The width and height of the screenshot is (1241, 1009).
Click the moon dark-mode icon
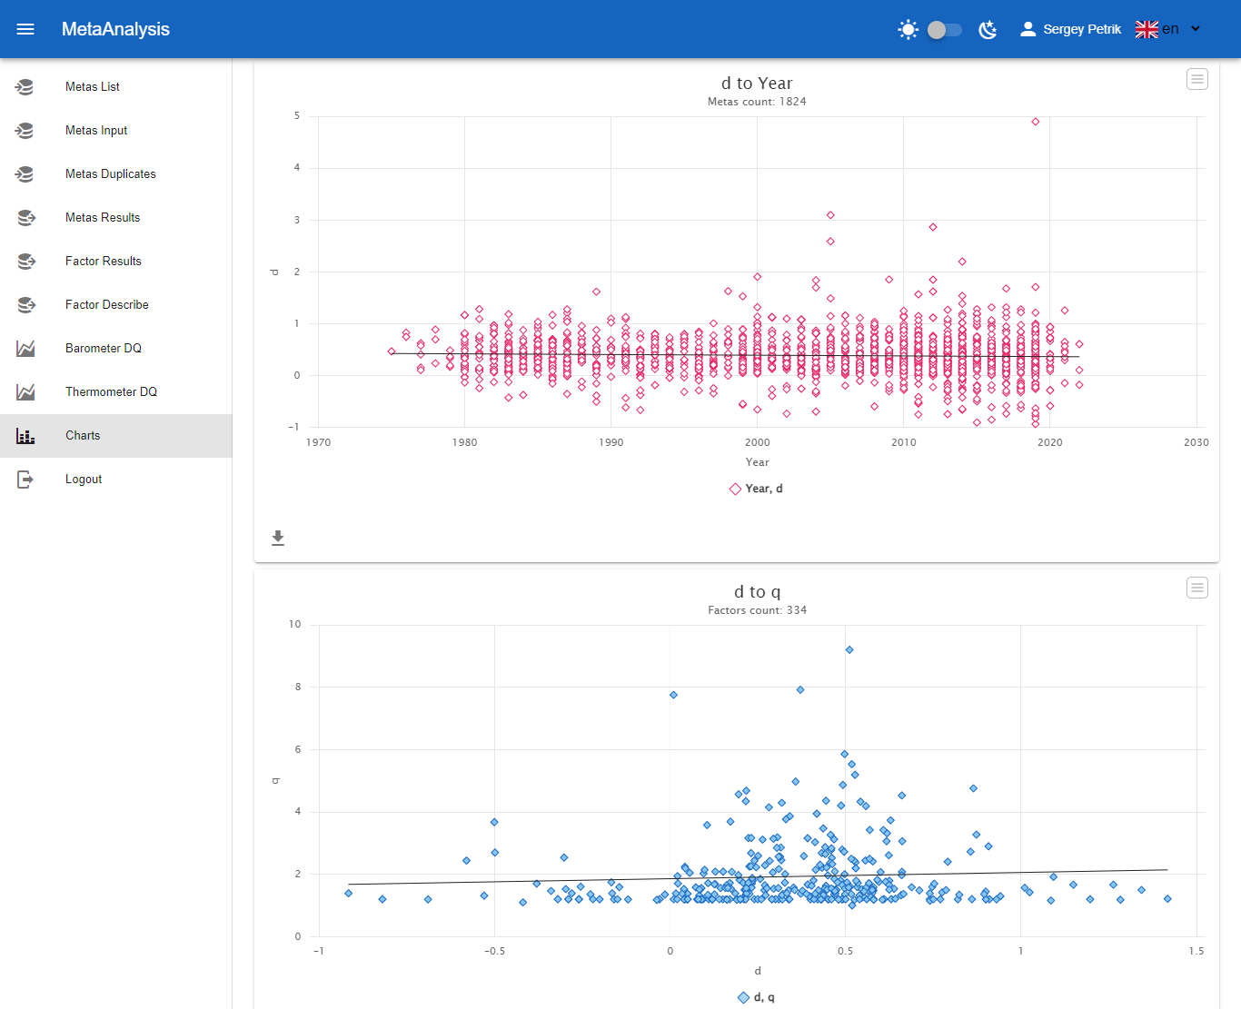(988, 30)
